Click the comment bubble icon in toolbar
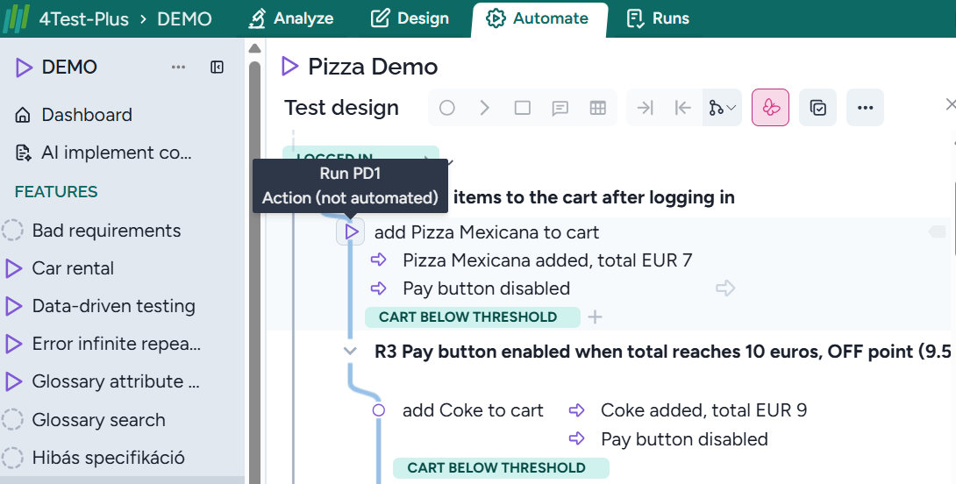Image resolution: width=956 pixels, height=484 pixels. 560,108
